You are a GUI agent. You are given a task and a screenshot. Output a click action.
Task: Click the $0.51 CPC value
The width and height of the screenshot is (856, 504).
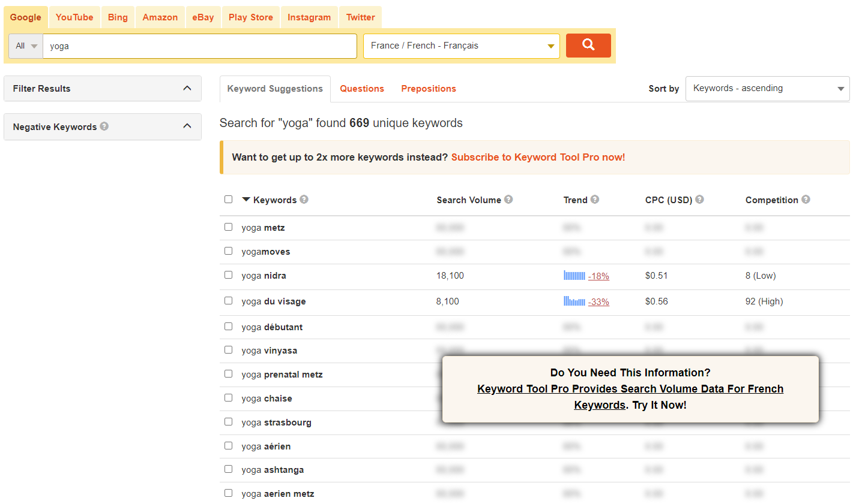pos(657,276)
